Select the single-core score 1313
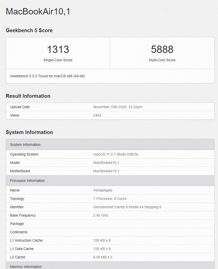218x269 pixels. coord(58,49)
